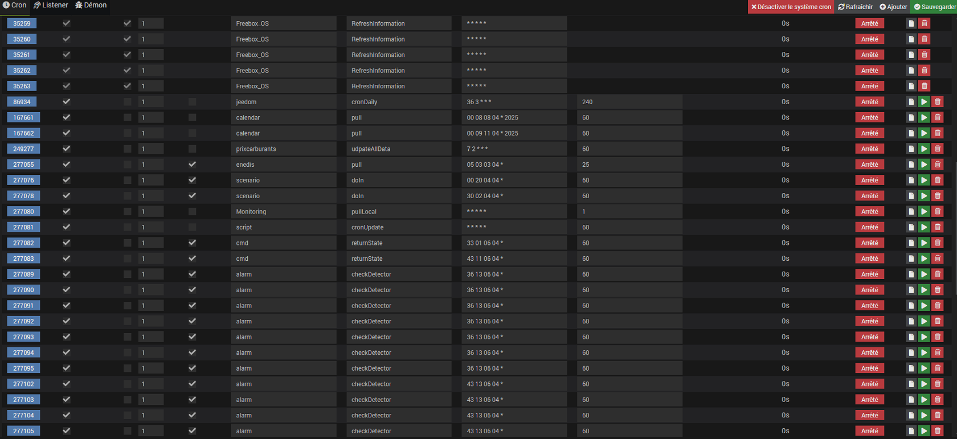Remove enedis cron 277055 via trash icon
The height and width of the screenshot is (439, 957).
click(x=938, y=165)
